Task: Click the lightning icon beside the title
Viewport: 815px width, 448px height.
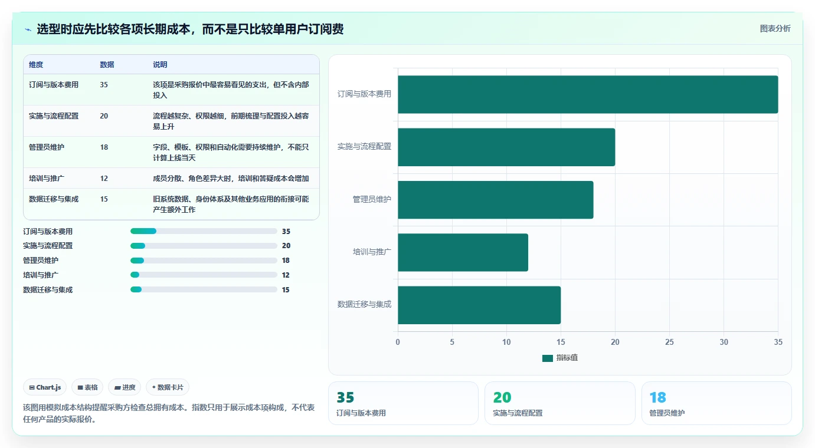Action: (28, 29)
